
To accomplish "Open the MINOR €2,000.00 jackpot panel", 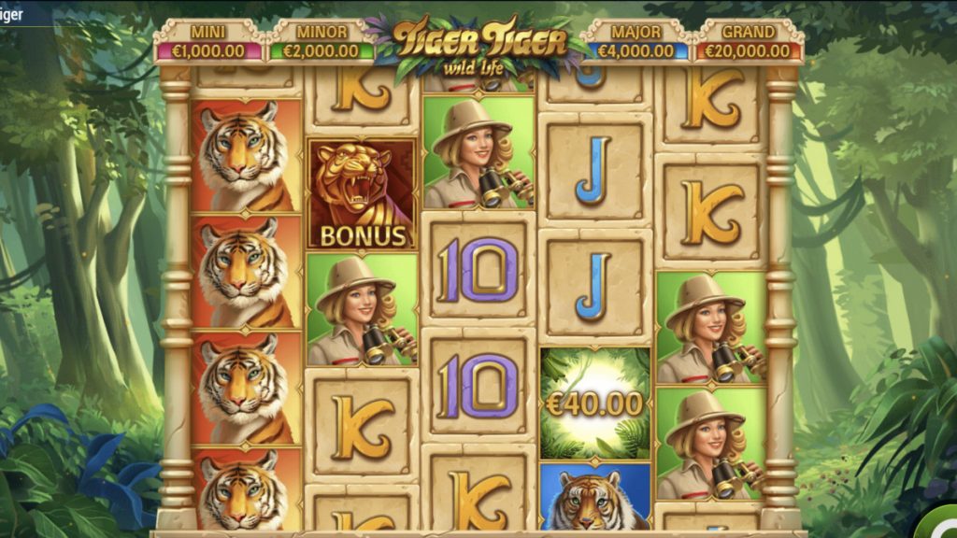I will point(321,42).
